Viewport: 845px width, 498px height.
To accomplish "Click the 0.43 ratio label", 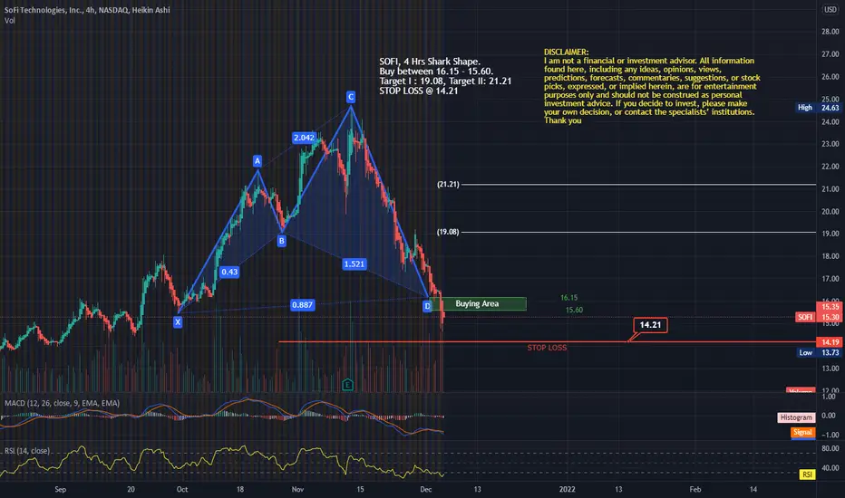I will pos(229,272).
